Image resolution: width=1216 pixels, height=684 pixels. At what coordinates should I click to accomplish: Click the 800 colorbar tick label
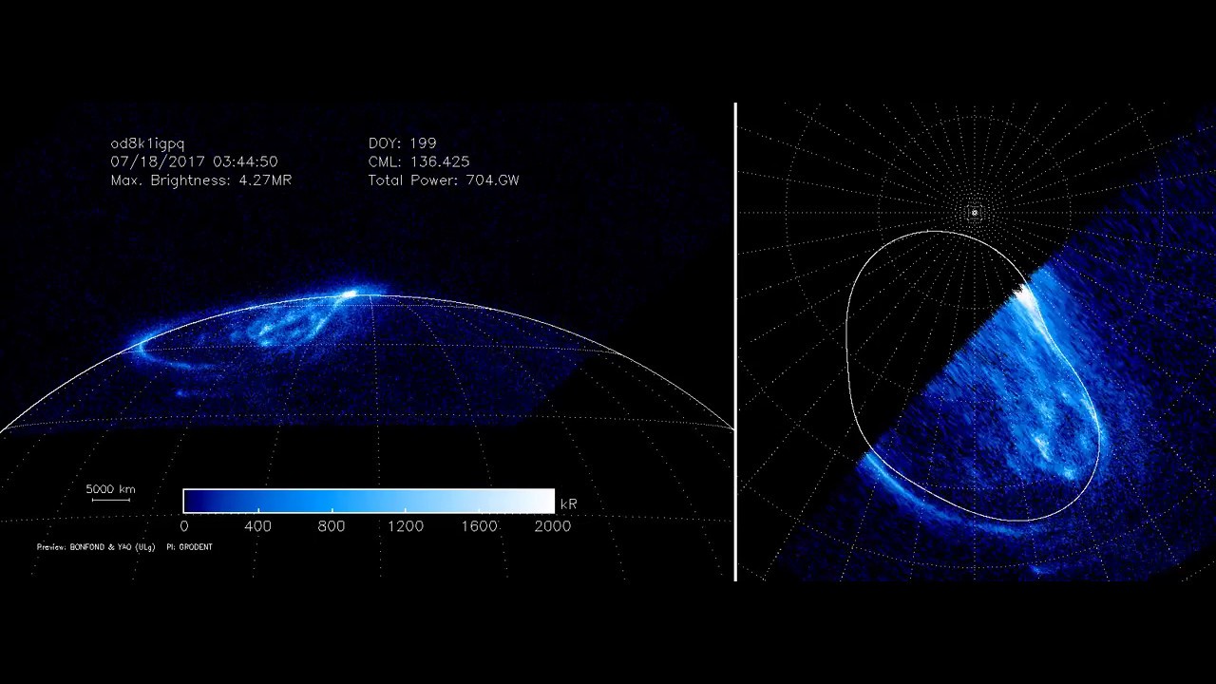coord(332,526)
